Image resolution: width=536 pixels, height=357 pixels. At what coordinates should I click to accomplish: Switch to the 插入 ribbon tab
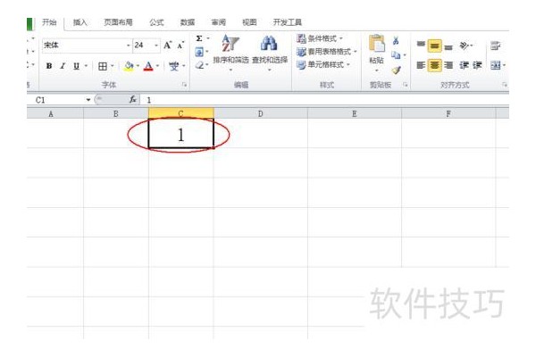pyautogui.click(x=80, y=22)
